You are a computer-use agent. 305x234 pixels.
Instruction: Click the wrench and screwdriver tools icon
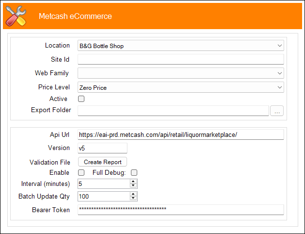[16, 16]
